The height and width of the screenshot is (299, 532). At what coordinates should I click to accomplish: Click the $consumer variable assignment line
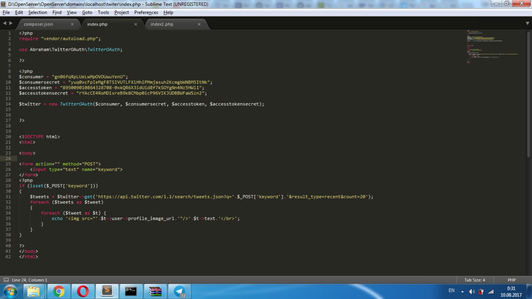[74, 77]
